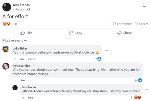The height and width of the screenshot is (101, 151).
Task: Like Jess Branas's reply comment
Action: [30, 98]
